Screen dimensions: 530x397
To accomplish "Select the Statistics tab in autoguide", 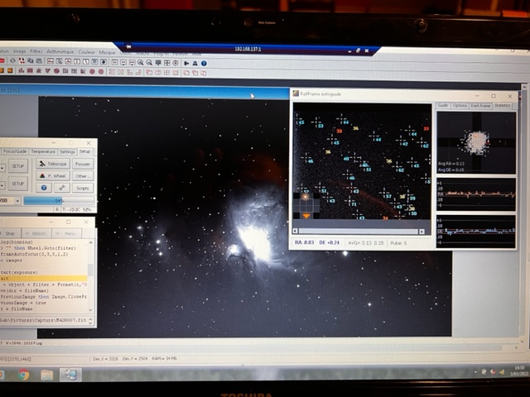I will [503, 105].
